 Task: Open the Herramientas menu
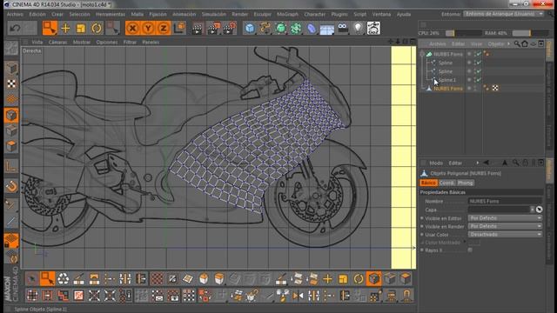(x=111, y=14)
